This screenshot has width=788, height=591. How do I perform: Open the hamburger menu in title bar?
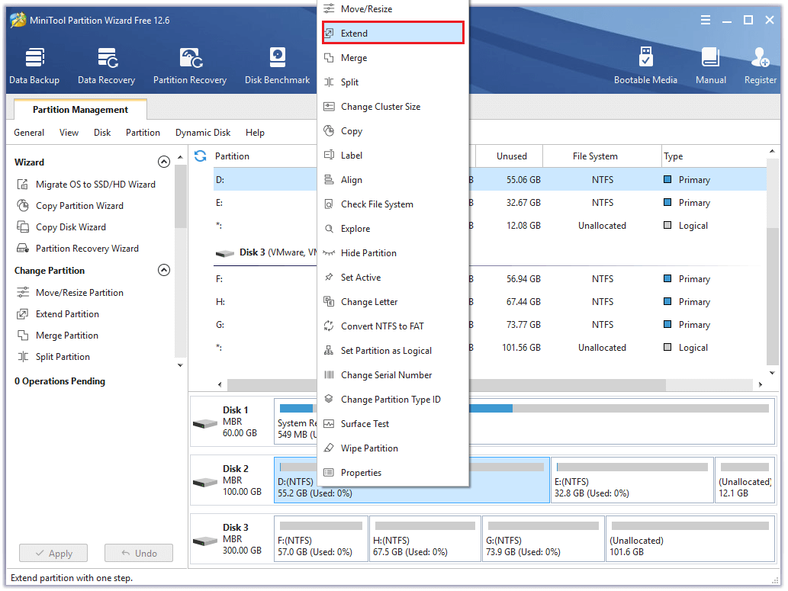pos(706,20)
